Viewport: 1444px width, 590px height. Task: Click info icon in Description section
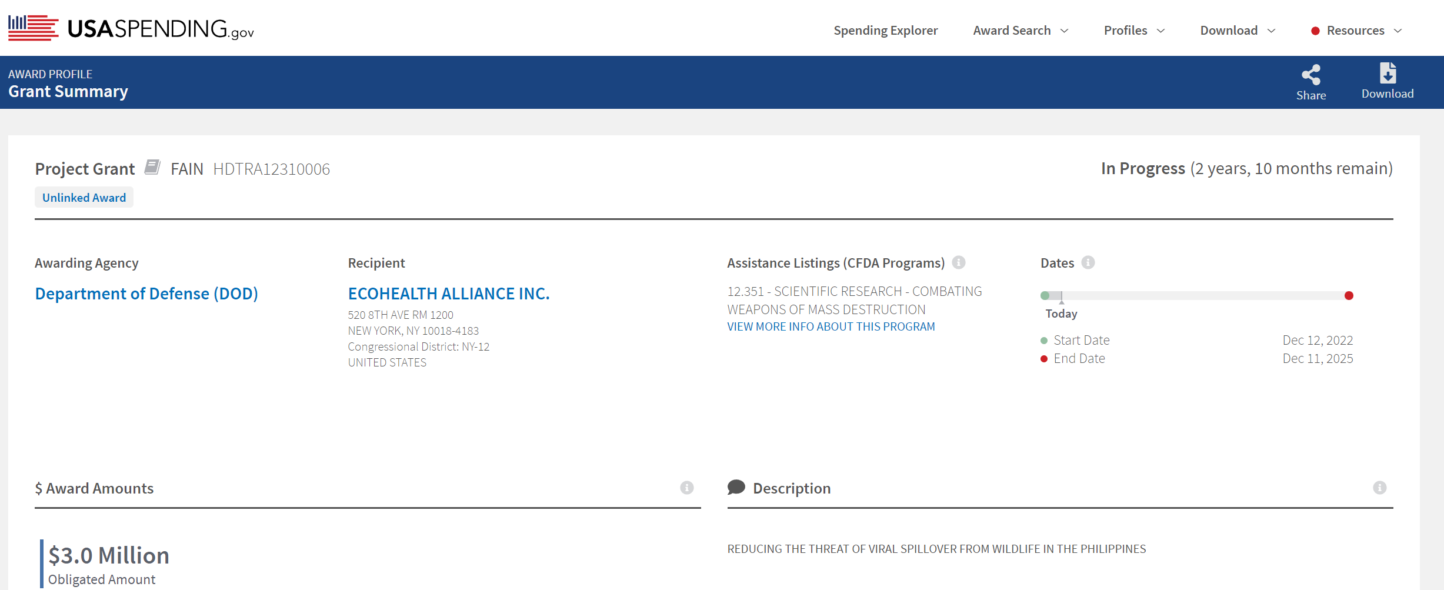tap(1380, 488)
